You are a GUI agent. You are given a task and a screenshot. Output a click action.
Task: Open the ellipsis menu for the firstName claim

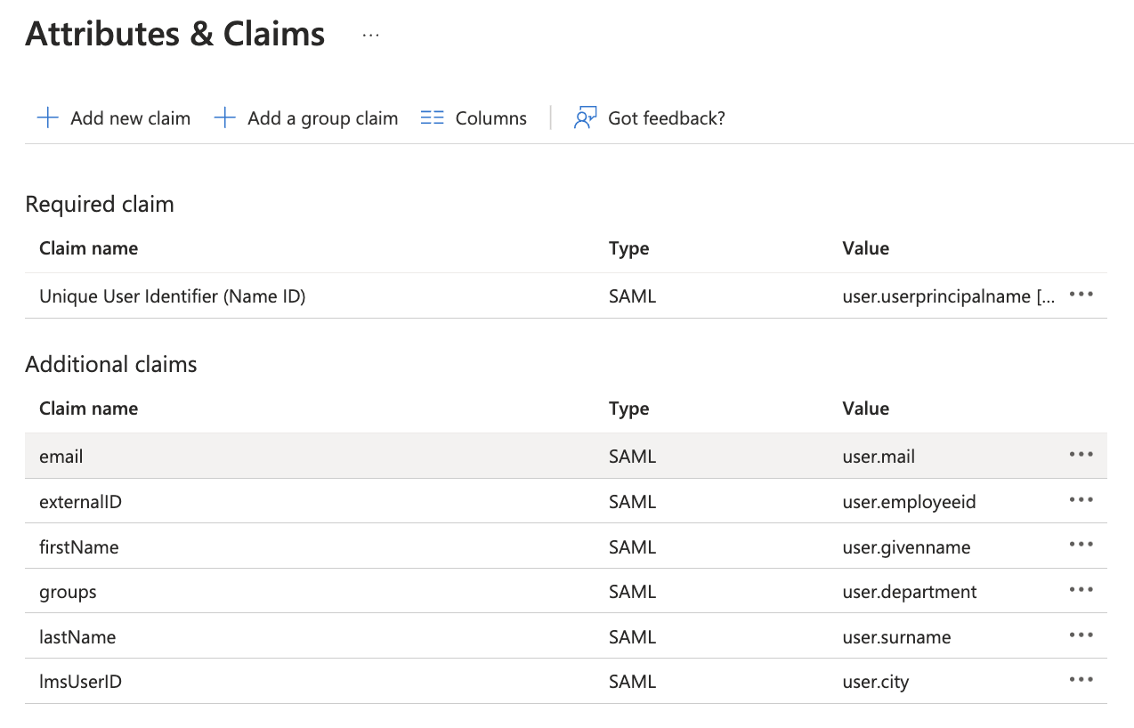pyautogui.click(x=1081, y=545)
